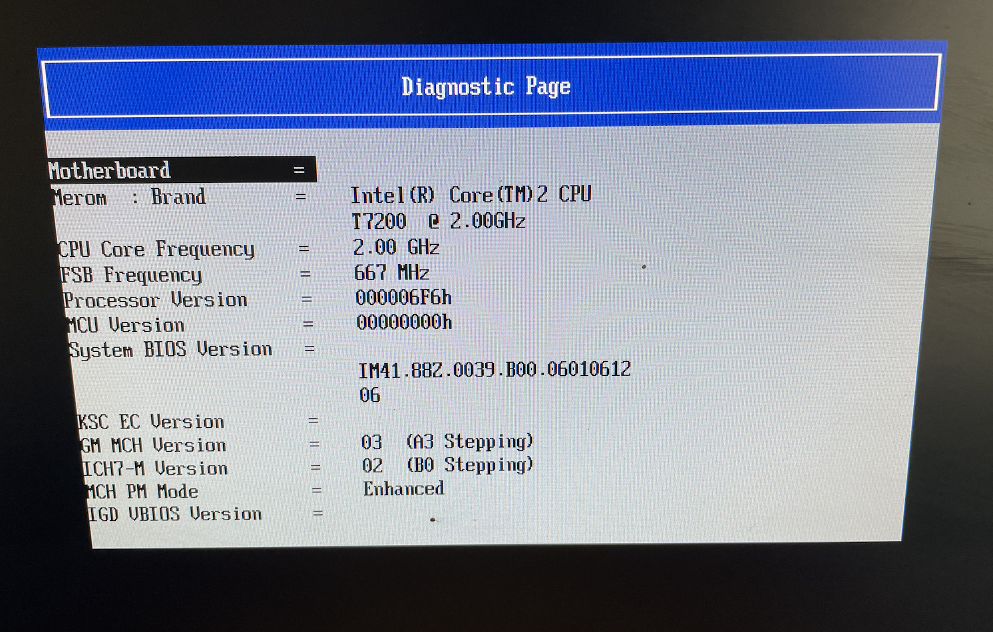Click the Processor Version label
This screenshot has height=632, width=993.
[155, 300]
